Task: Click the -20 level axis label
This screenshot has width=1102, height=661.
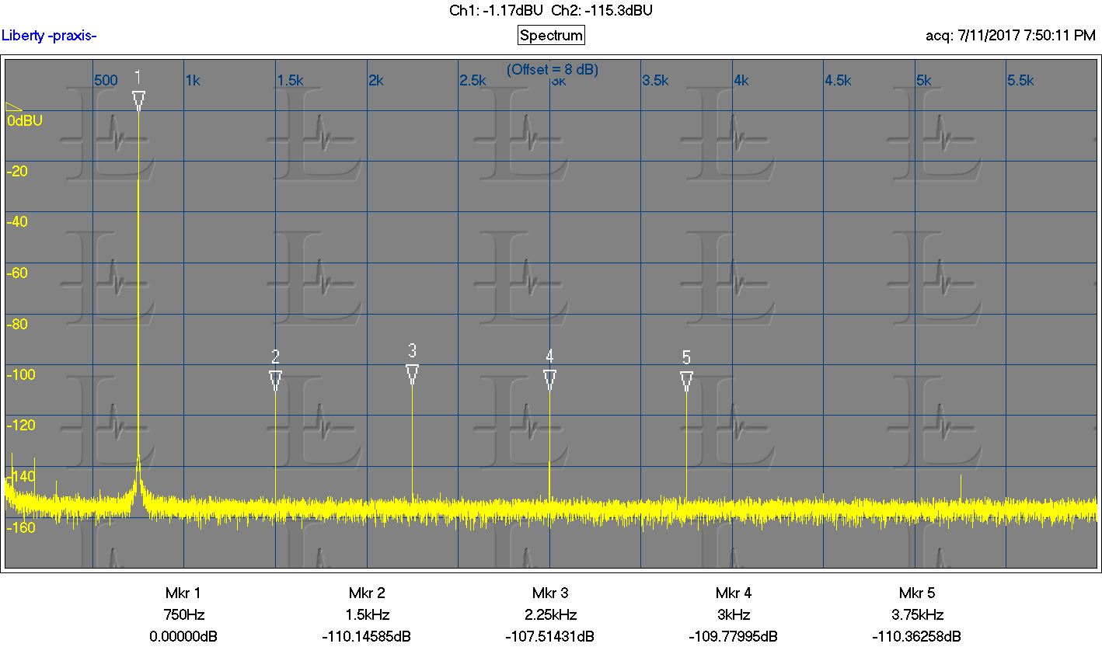Action: [x=17, y=171]
